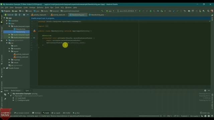This screenshot has width=214, height=120.
Task: Open the Android view dropdown in Project panel
Action: tap(9, 15)
